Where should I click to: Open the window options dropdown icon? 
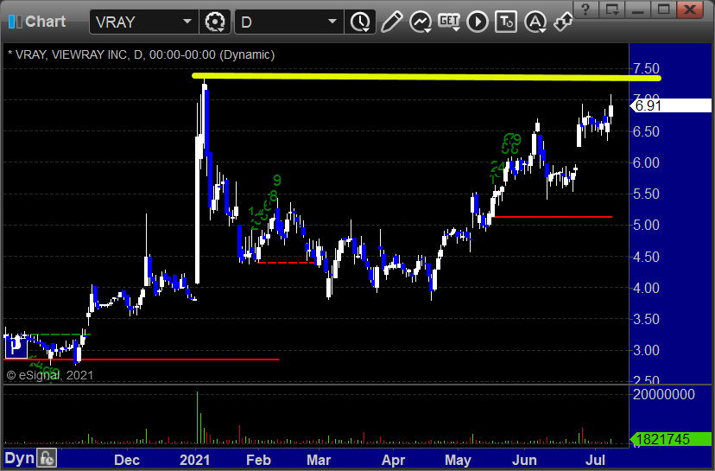(611, 10)
